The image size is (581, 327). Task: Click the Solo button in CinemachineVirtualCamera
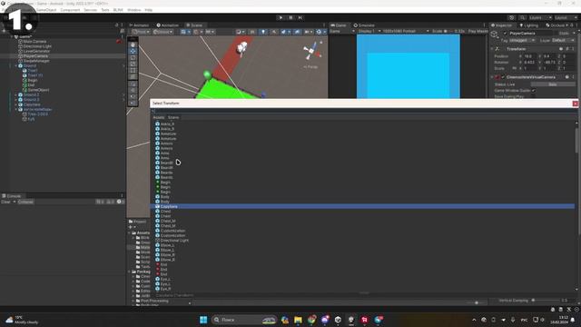[x=553, y=84]
